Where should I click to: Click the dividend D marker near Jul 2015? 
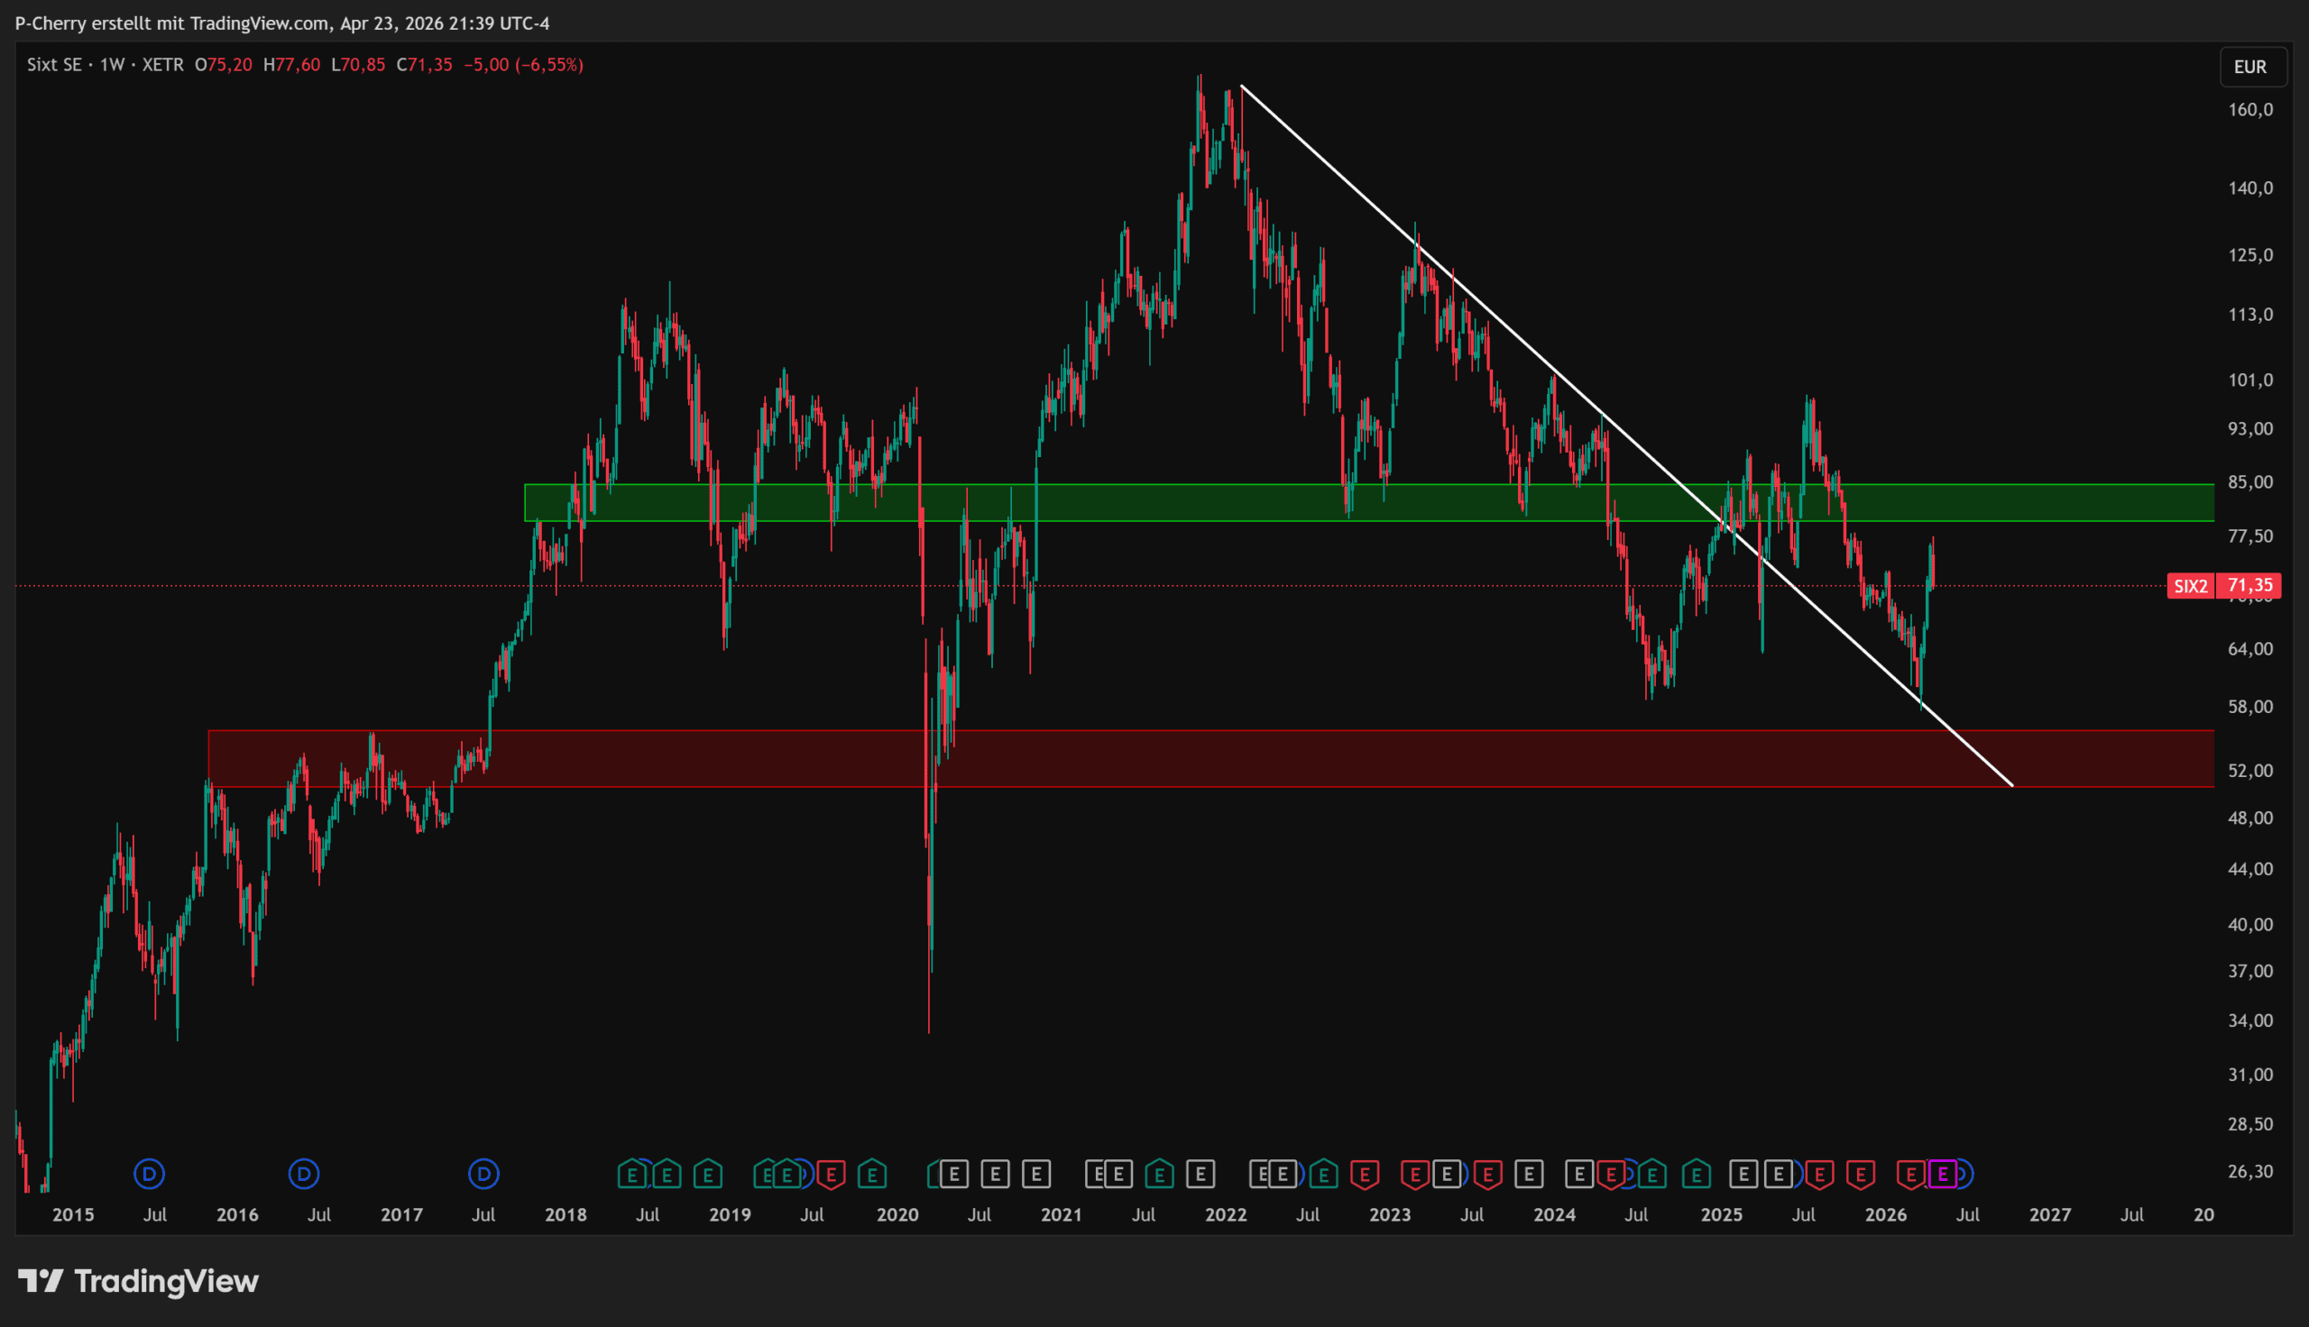(x=150, y=1174)
